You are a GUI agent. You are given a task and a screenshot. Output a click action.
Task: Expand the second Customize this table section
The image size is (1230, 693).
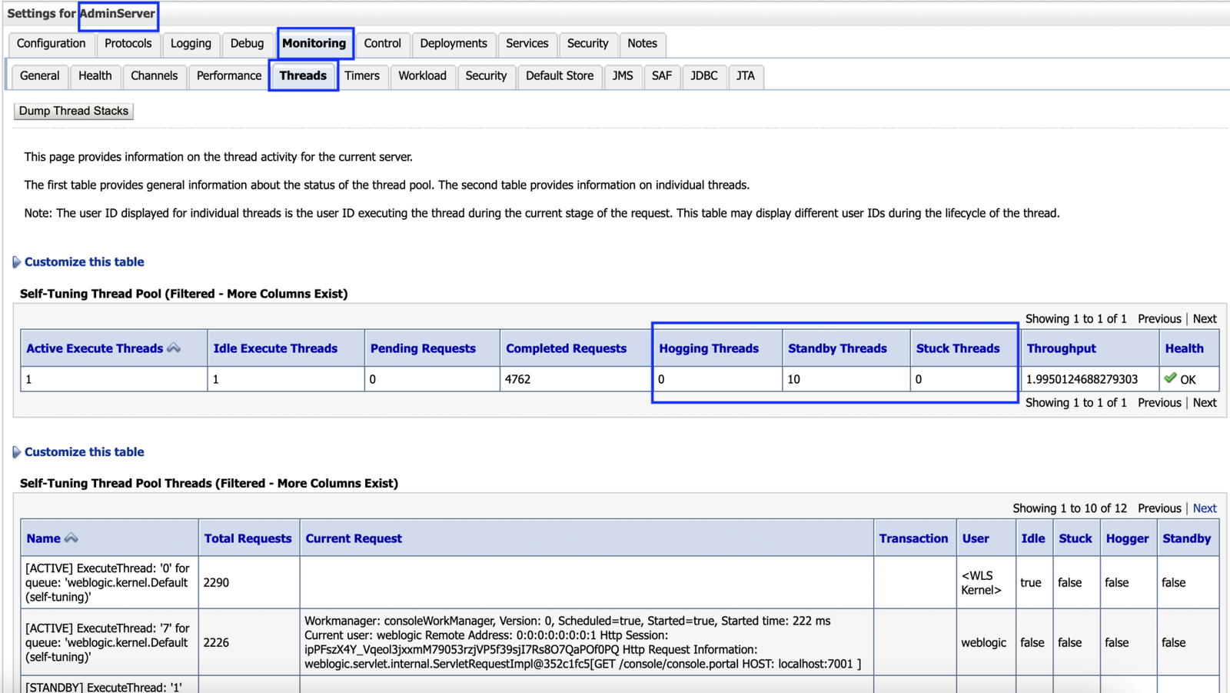tap(84, 451)
